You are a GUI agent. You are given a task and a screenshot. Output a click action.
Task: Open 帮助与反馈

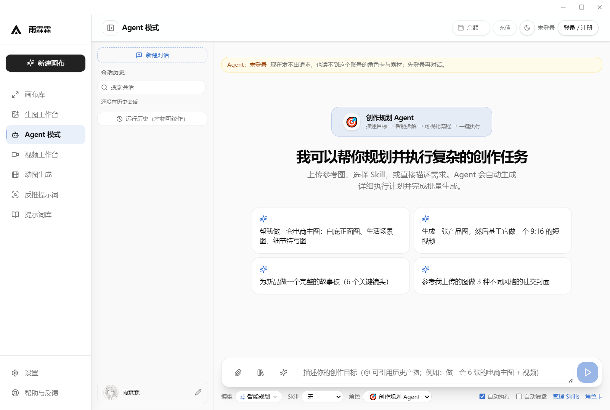pos(45,393)
